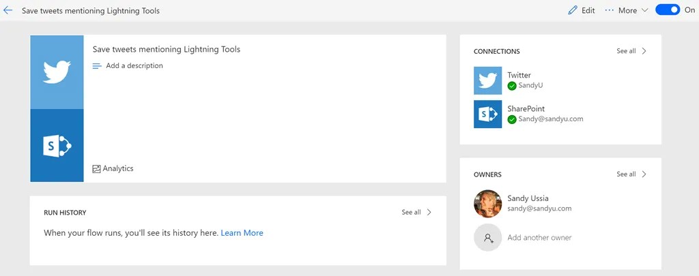Click the OWNERS heading

tap(487, 174)
